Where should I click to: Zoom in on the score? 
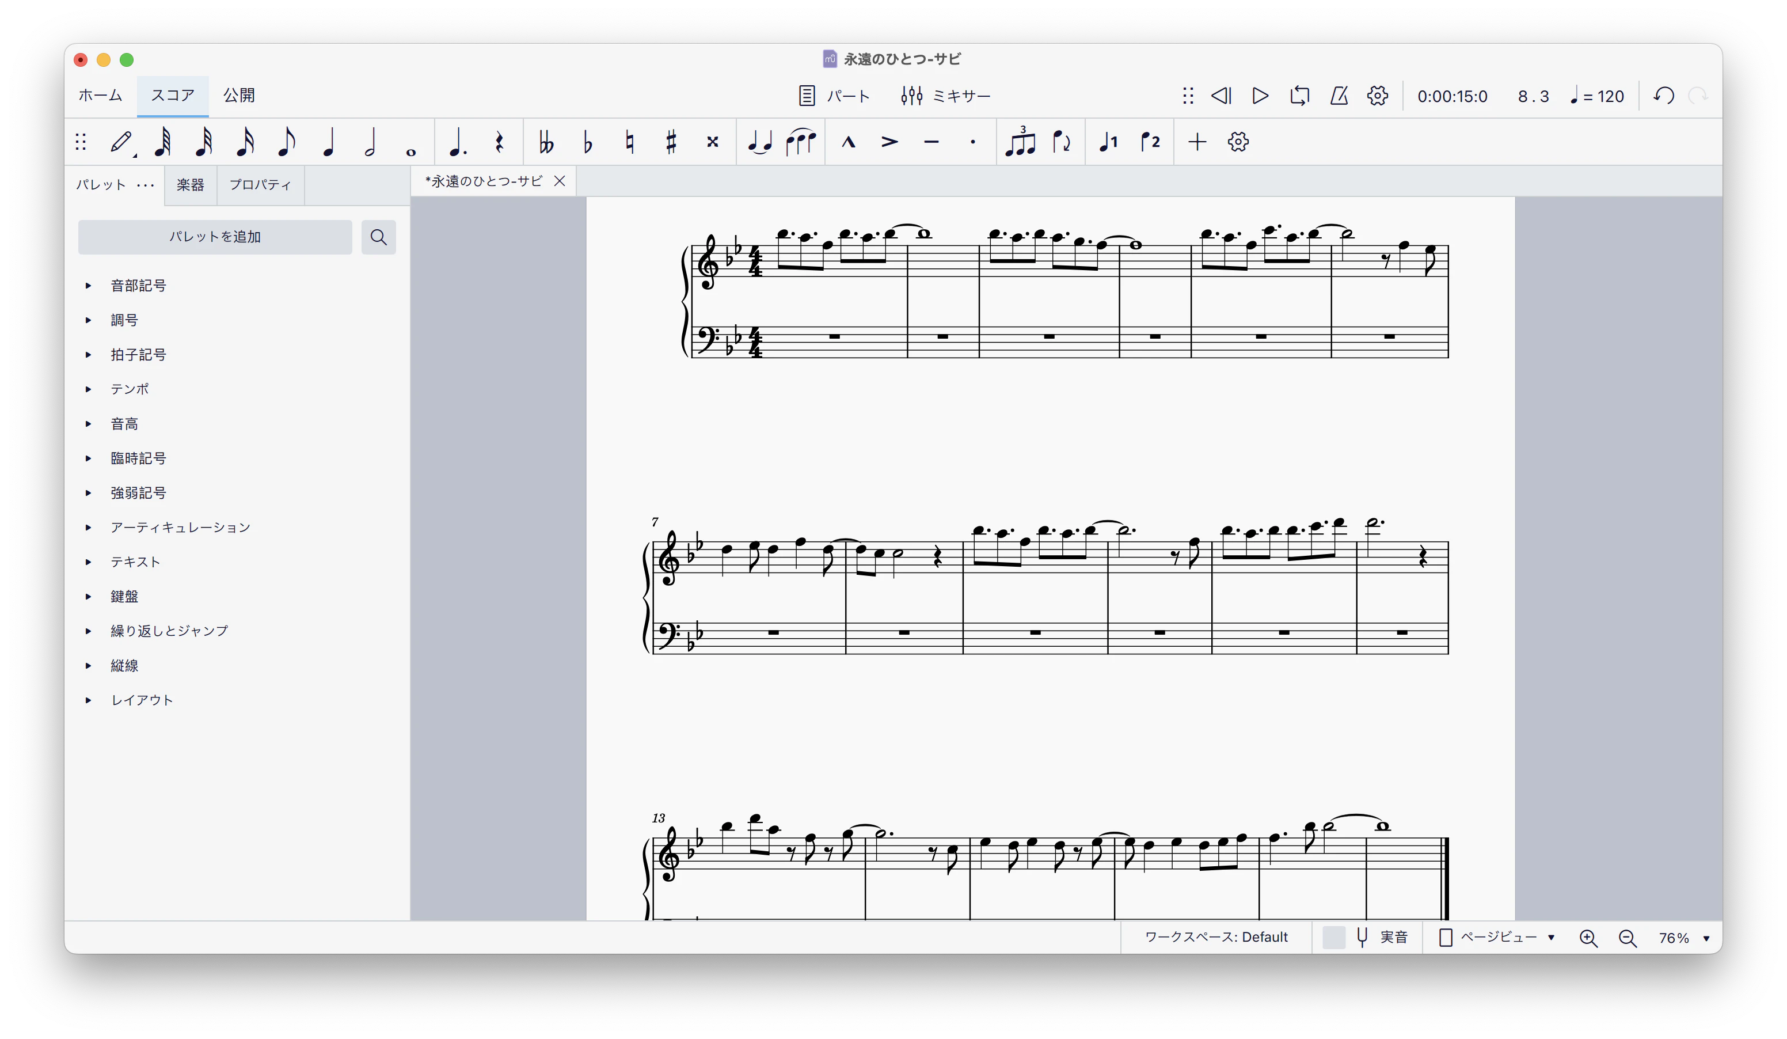pyautogui.click(x=1588, y=938)
